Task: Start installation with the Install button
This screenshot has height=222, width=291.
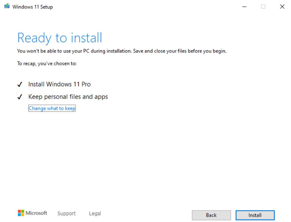Action: pos(255,215)
